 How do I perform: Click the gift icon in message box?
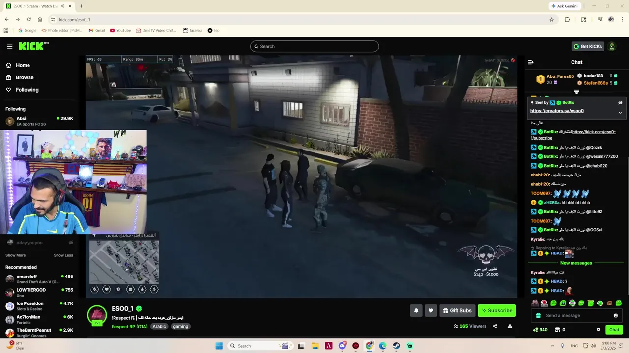(538, 316)
